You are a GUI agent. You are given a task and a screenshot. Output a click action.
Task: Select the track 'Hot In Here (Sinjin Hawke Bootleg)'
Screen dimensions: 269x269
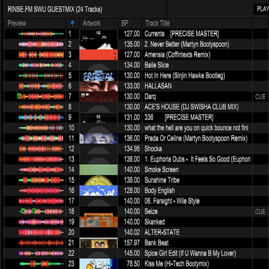point(185,76)
